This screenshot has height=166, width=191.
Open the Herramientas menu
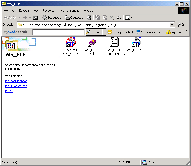(x=70, y=11)
